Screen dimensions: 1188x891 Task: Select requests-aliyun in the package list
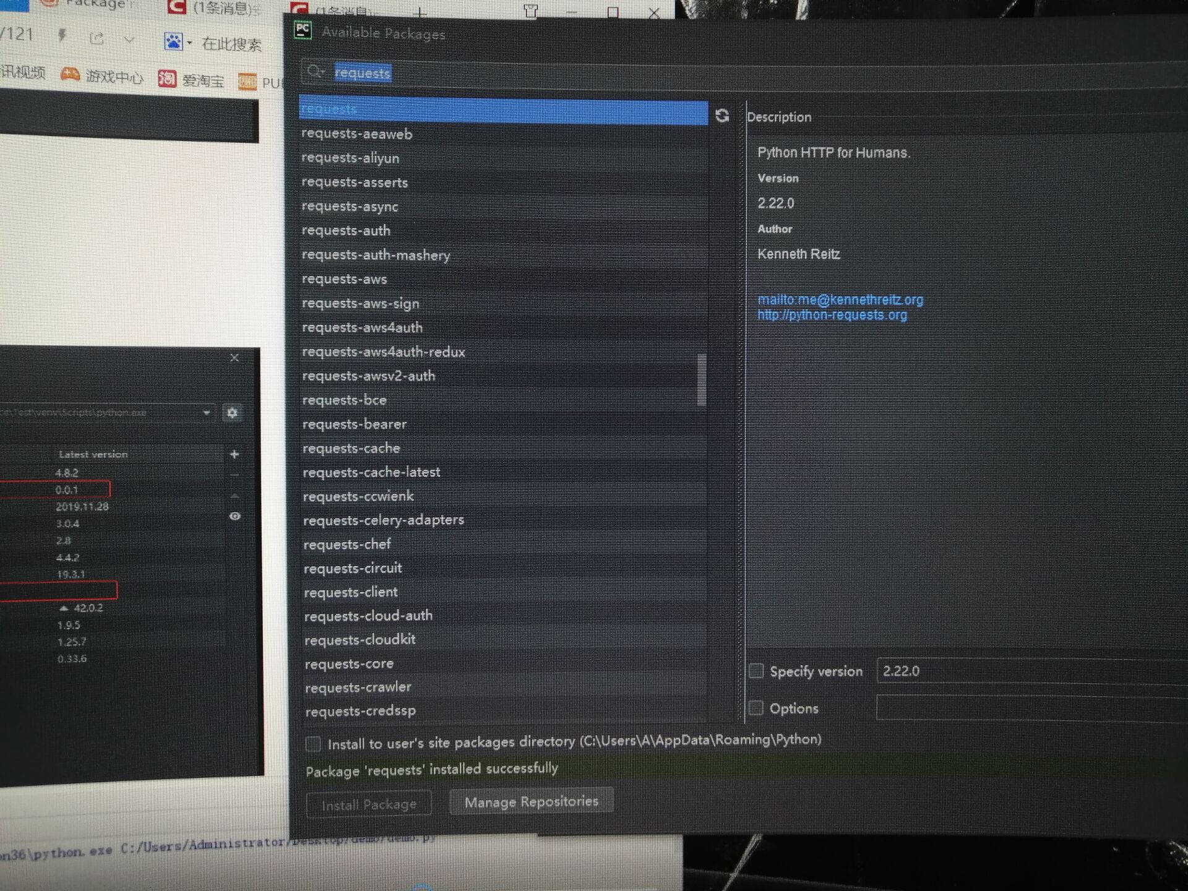pyautogui.click(x=503, y=158)
